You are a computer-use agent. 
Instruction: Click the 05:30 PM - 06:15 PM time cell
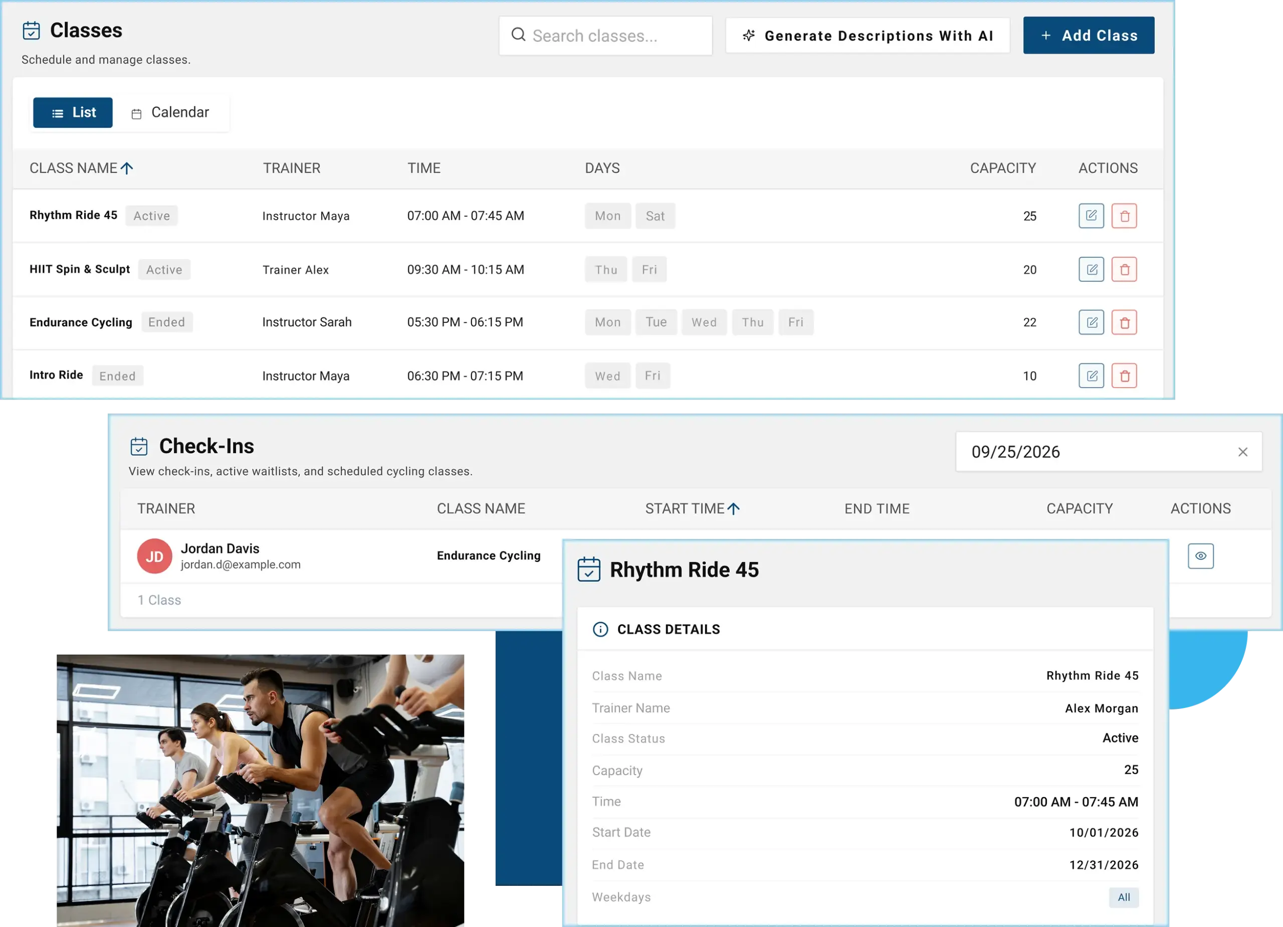coord(465,322)
